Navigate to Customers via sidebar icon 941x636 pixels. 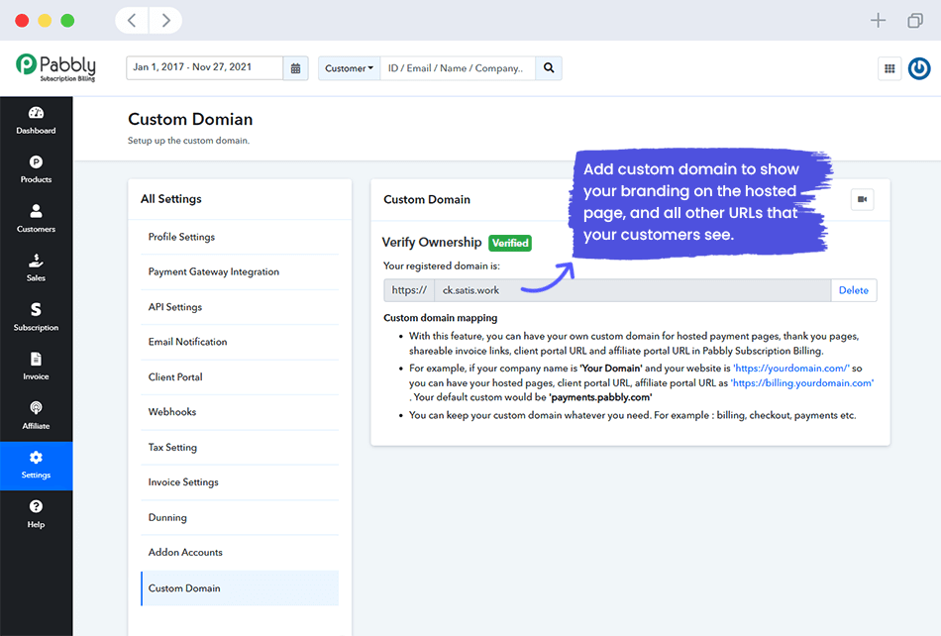point(36,219)
